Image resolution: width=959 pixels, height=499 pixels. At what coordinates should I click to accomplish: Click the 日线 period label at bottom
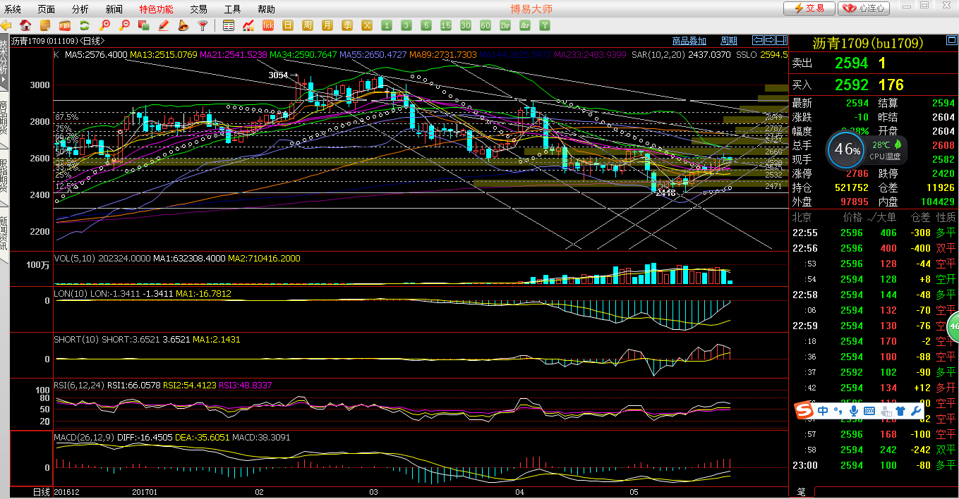click(x=41, y=491)
